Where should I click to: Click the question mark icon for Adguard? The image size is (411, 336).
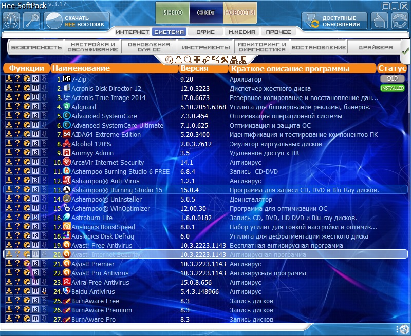(x=17, y=107)
